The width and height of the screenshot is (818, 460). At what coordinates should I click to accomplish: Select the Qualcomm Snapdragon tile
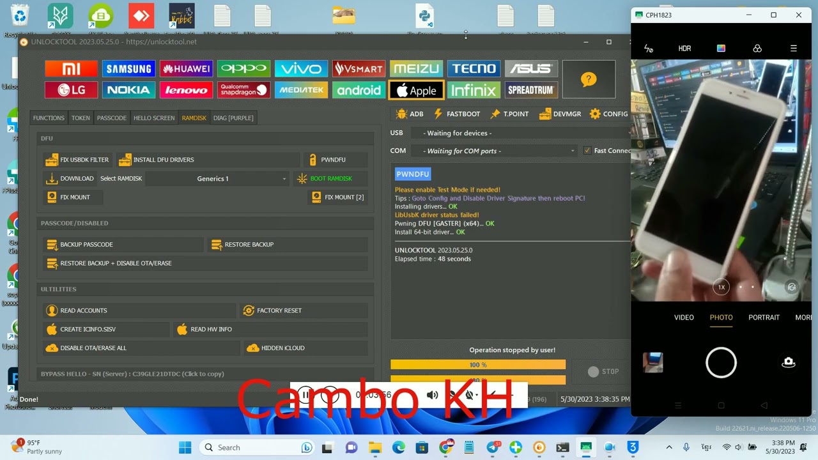pos(243,90)
